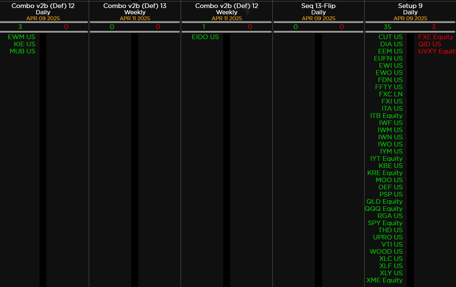Select the Combo v2b (Def) 13 Weekly header
Image resolution: width=456 pixels, height=287 pixels.
point(135,9)
